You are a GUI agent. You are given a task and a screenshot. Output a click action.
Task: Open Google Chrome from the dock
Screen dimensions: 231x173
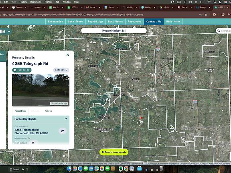coord(126,169)
